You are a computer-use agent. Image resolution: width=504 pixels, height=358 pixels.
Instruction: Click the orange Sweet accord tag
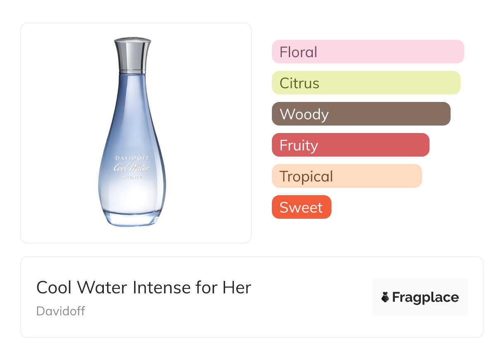[x=301, y=207]
